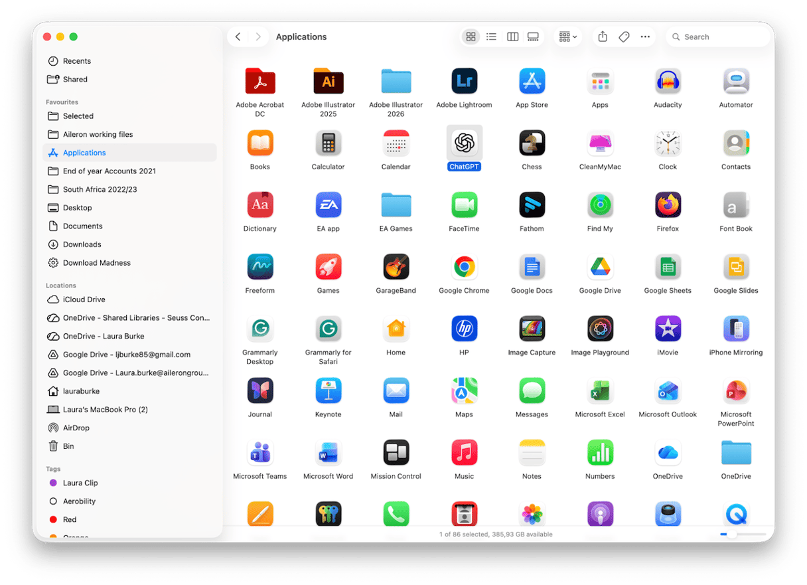
Task: Click the Google Drive icon
Action: click(x=600, y=266)
